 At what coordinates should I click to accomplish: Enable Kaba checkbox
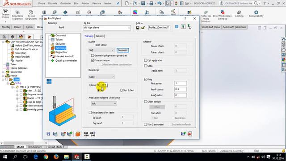tap(146, 66)
